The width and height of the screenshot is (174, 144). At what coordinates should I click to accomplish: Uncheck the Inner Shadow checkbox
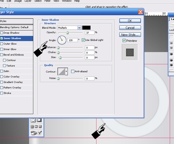click(2, 38)
